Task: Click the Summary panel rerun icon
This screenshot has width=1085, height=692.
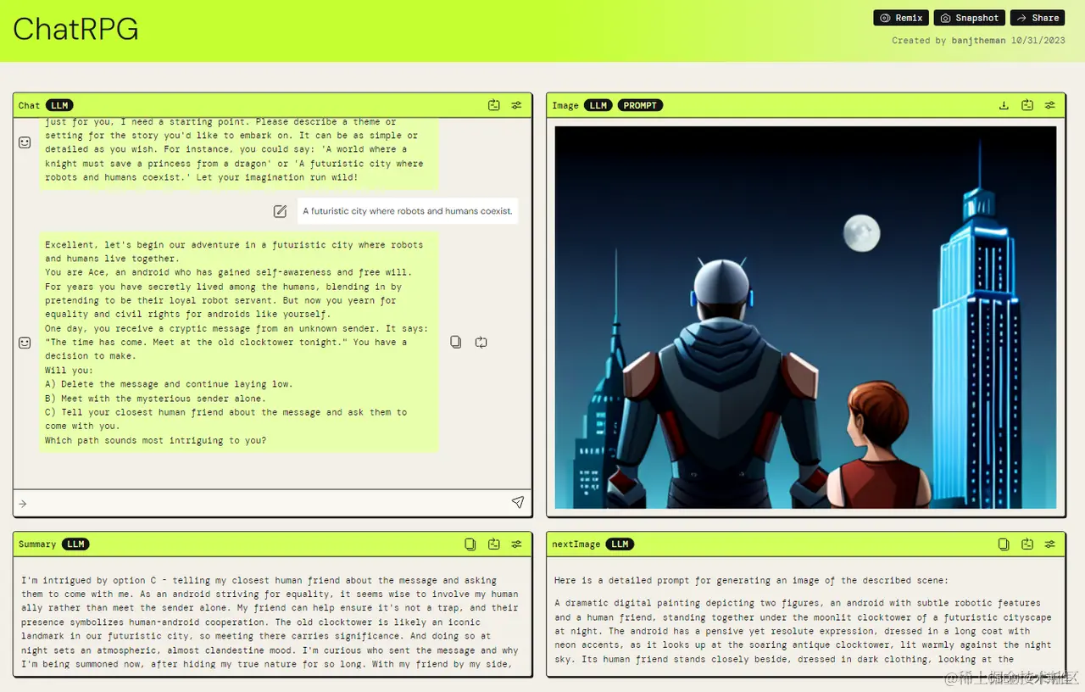Action: (x=494, y=544)
